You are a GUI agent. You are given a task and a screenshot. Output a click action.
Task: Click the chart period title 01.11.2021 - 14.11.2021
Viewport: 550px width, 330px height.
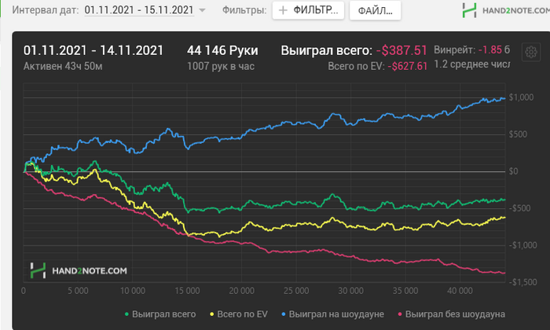(93, 50)
